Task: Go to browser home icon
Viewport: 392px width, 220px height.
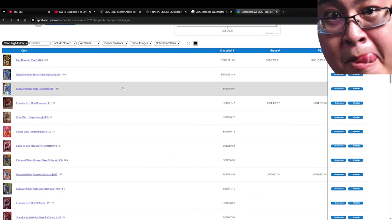Action: (25, 20)
